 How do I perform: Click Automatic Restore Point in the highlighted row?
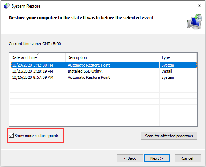click(x=89, y=65)
